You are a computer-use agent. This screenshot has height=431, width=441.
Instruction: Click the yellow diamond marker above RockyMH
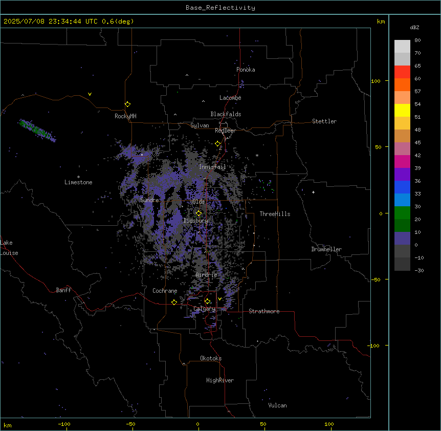pos(127,104)
